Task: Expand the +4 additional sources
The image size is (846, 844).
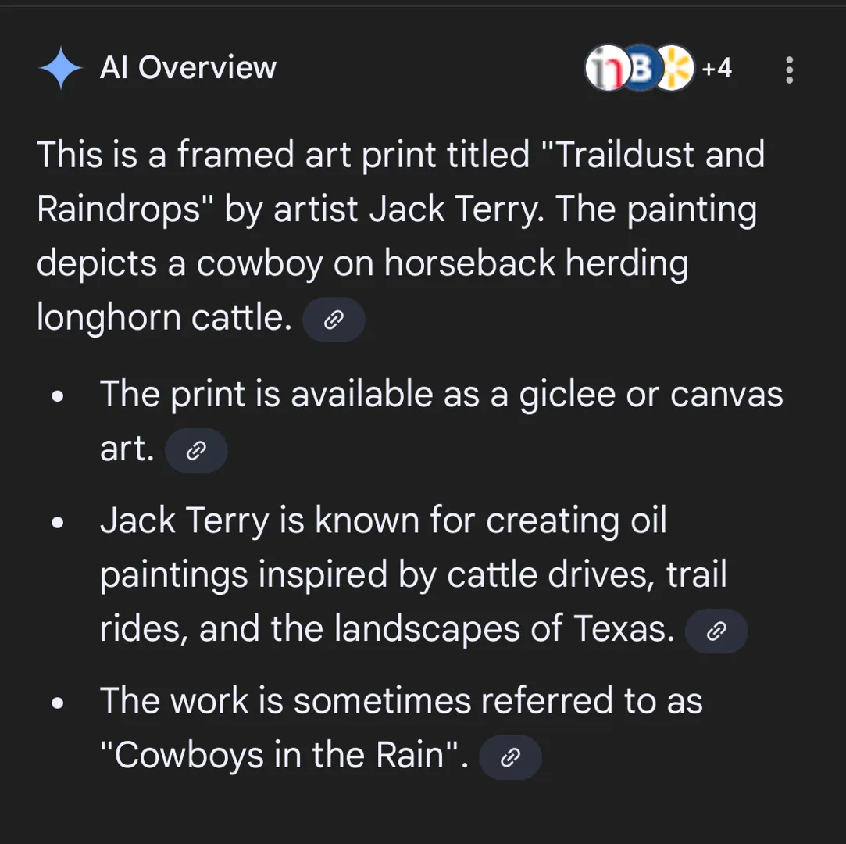Action: [x=716, y=69]
